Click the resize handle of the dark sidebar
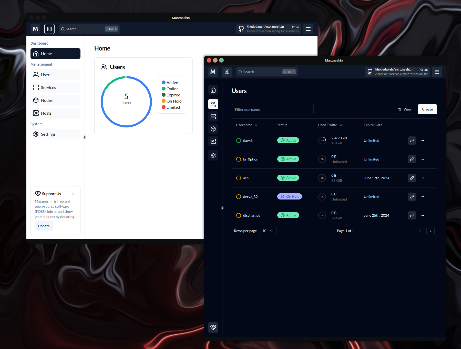The height and width of the screenshot is (349, 461). coord(222,208)
